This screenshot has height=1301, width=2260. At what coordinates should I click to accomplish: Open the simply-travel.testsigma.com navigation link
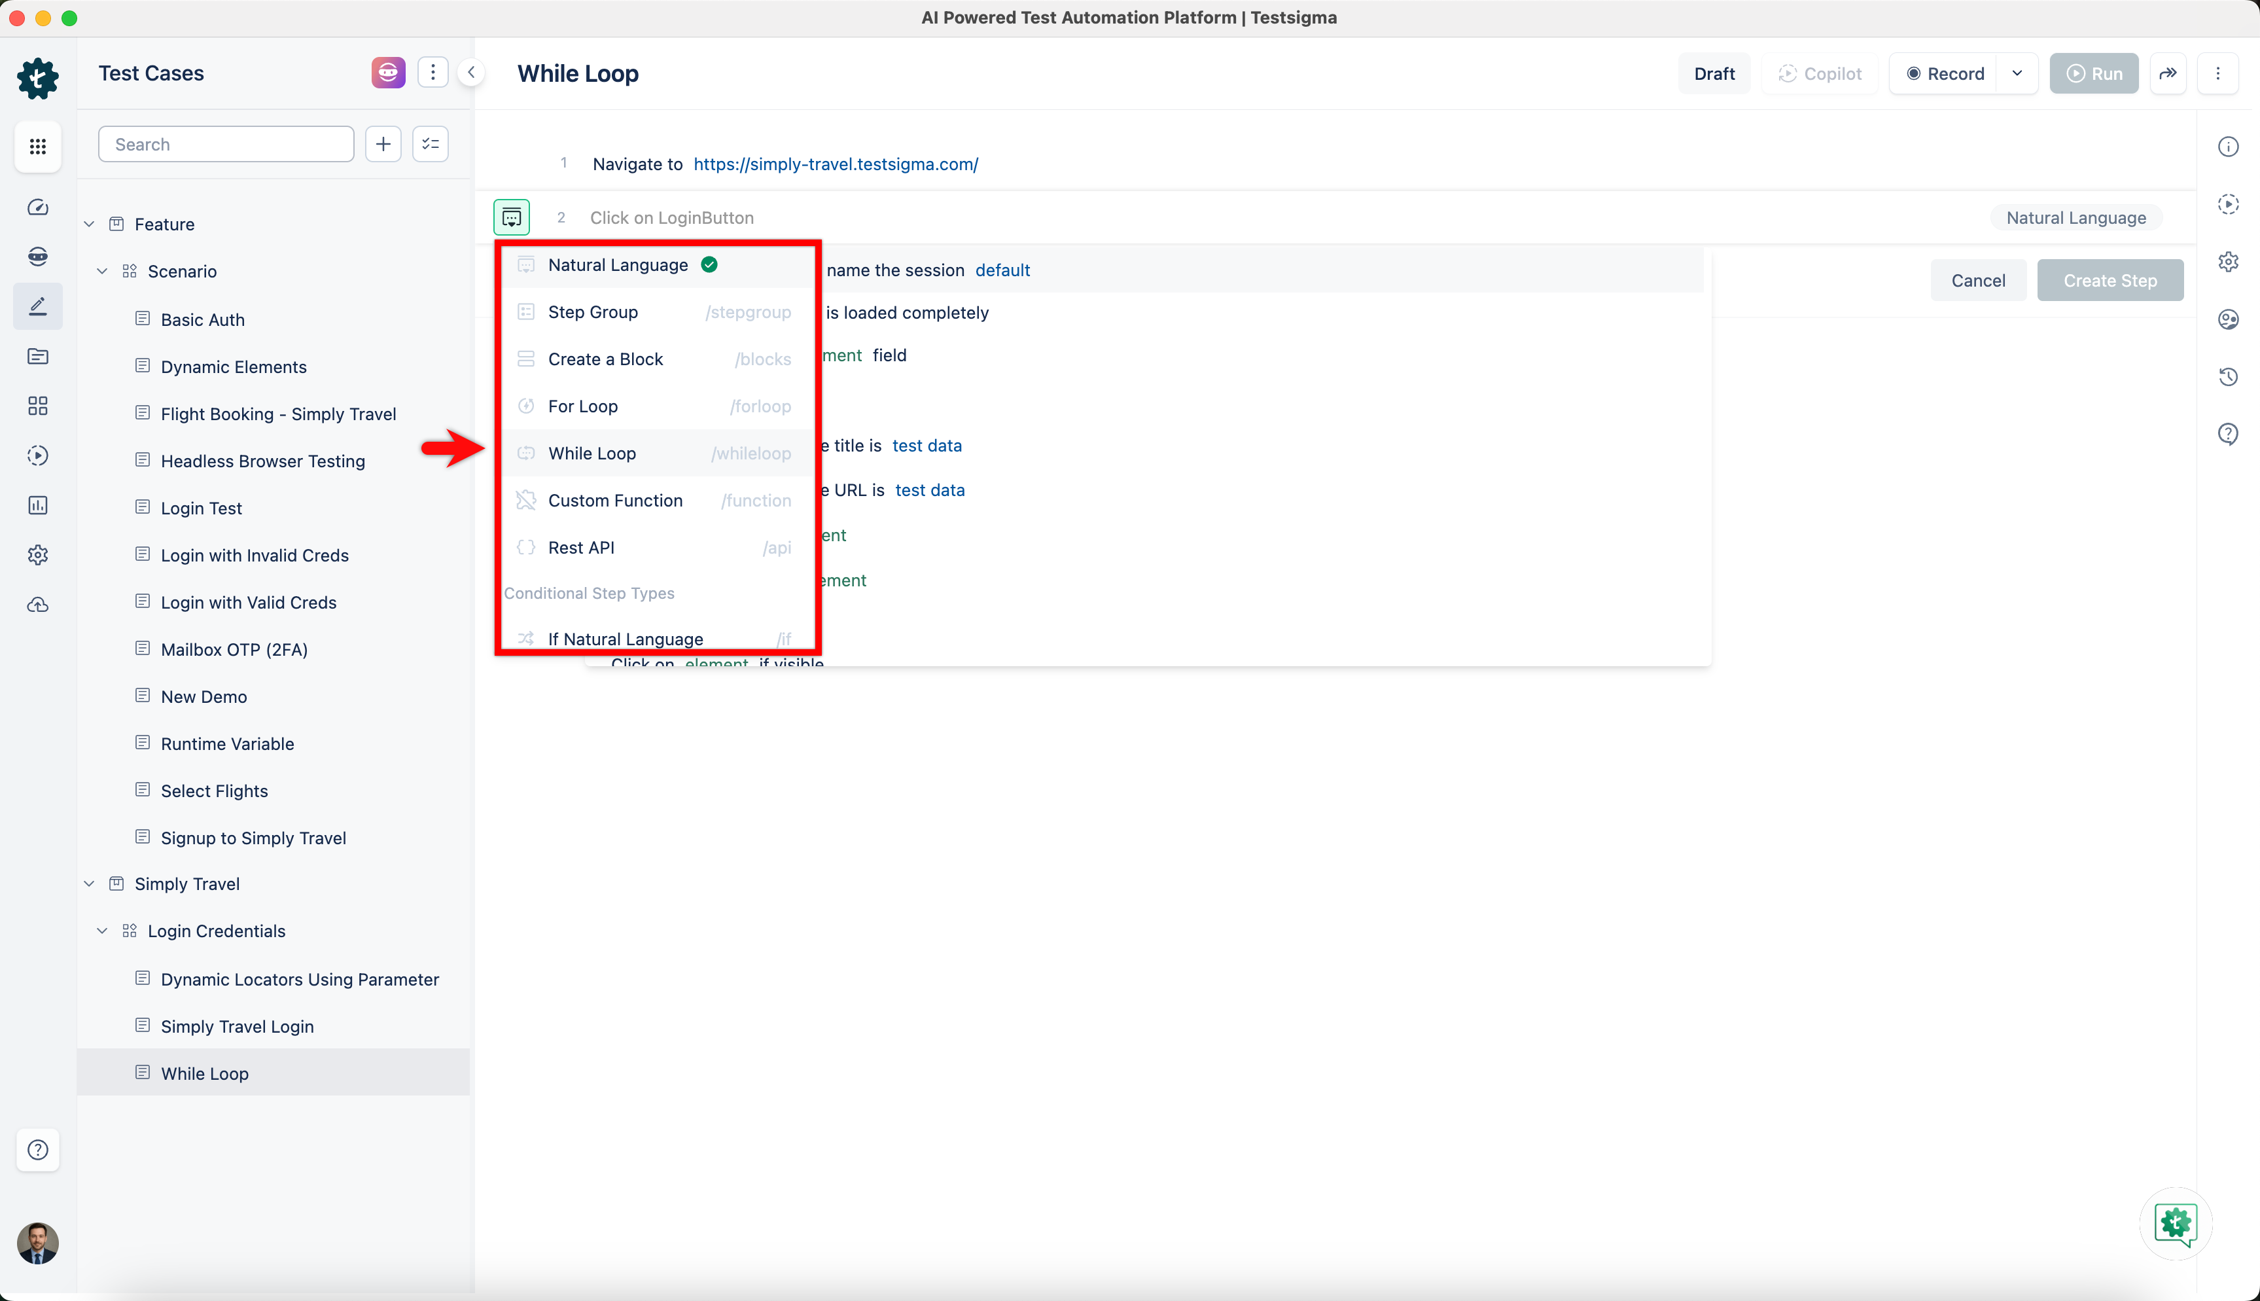click(x=836, y=164)
